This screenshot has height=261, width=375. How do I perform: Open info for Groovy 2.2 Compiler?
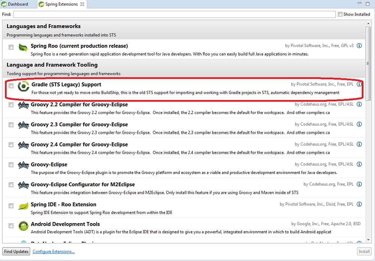pyautogui.click(x=359, y=104)
